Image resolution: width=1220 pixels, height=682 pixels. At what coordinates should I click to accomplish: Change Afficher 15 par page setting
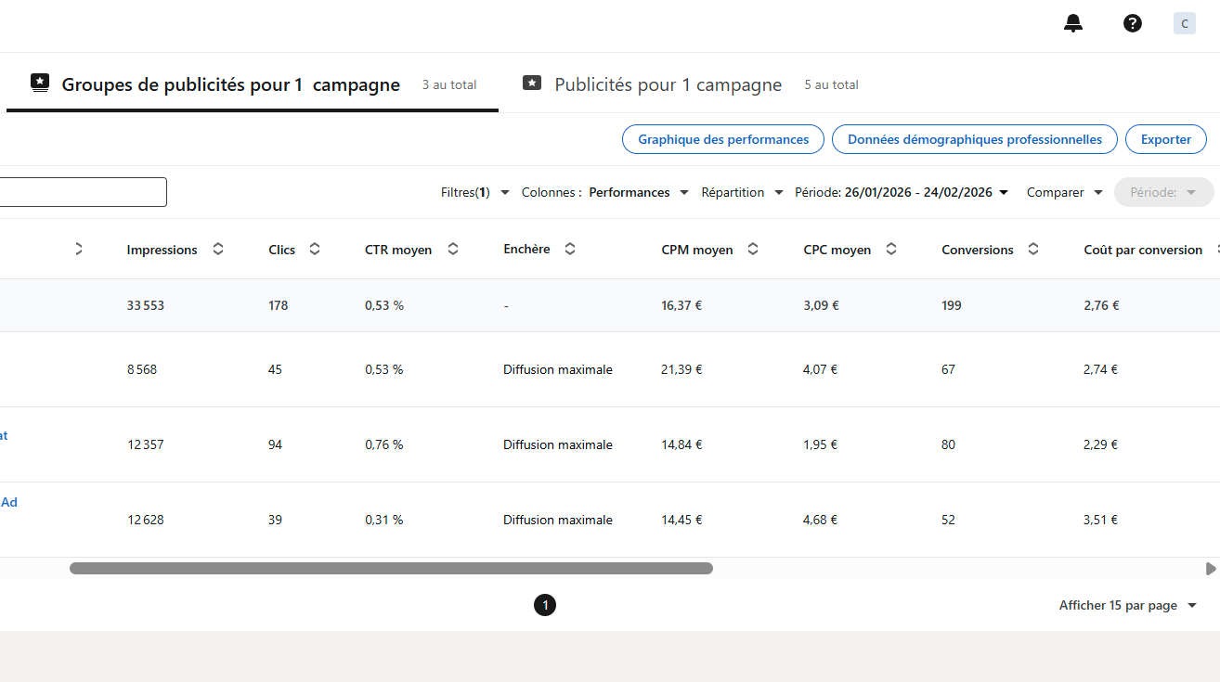[x=1127, y=606]
